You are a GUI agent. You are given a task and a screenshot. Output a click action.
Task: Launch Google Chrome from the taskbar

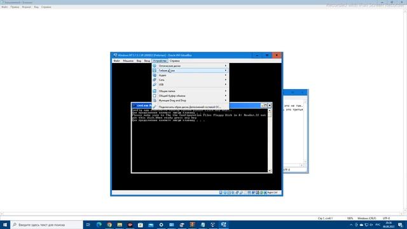tap(109, 225)
